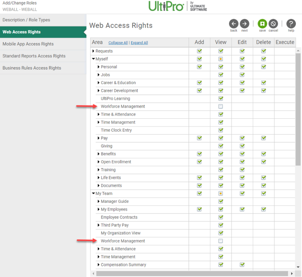Uncheck Delete for Open Enrollment
Viewport: 302px width, 277px height.
(263, 162)
